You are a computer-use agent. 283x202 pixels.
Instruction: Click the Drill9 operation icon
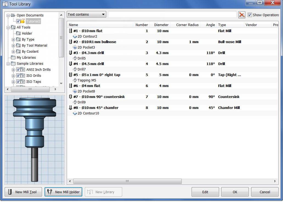pos(75,102)
